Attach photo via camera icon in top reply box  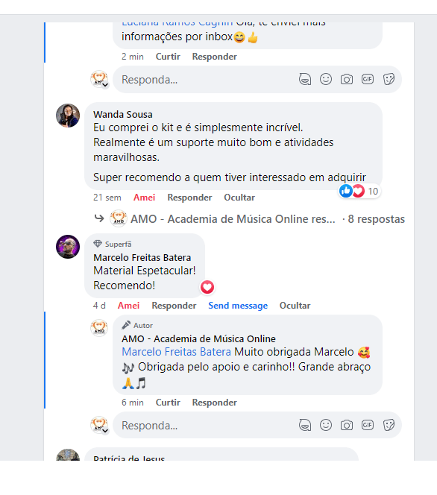click(346, 79)
